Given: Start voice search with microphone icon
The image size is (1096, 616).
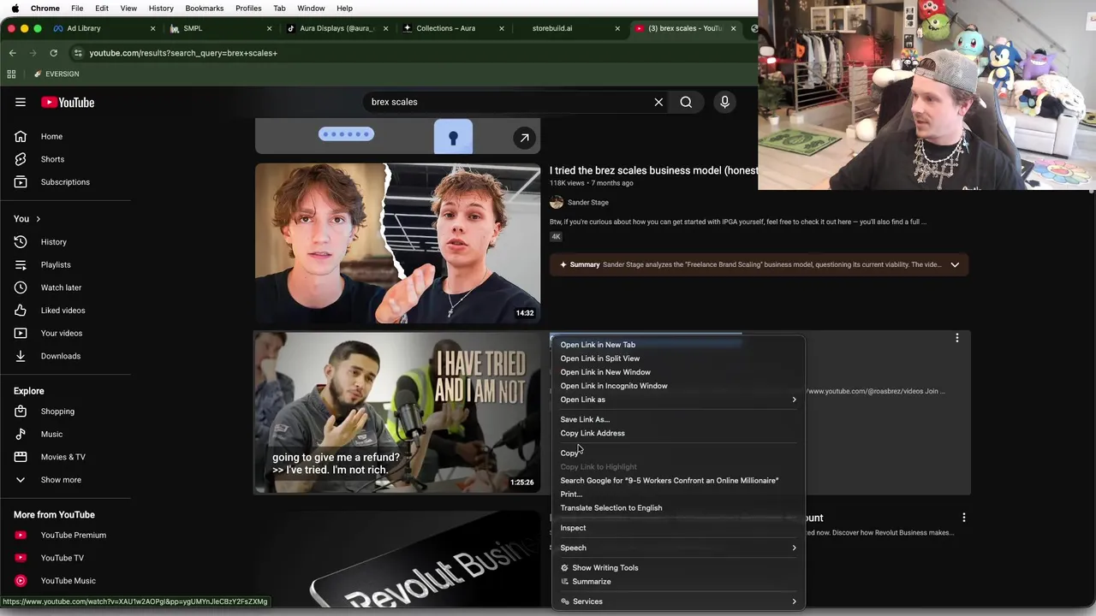Looking at the screenshot, I should (x=724, y=103).
